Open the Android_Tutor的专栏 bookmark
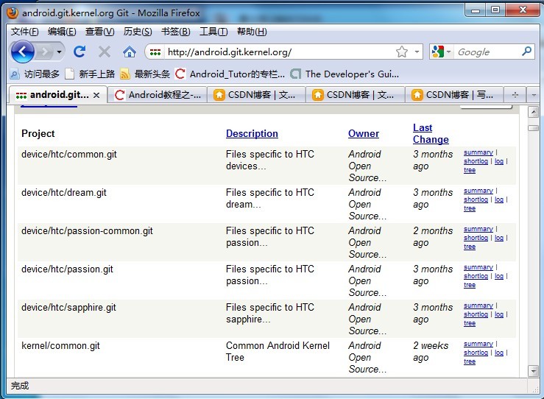The image size is (544, 399). (x=230, y=74)
